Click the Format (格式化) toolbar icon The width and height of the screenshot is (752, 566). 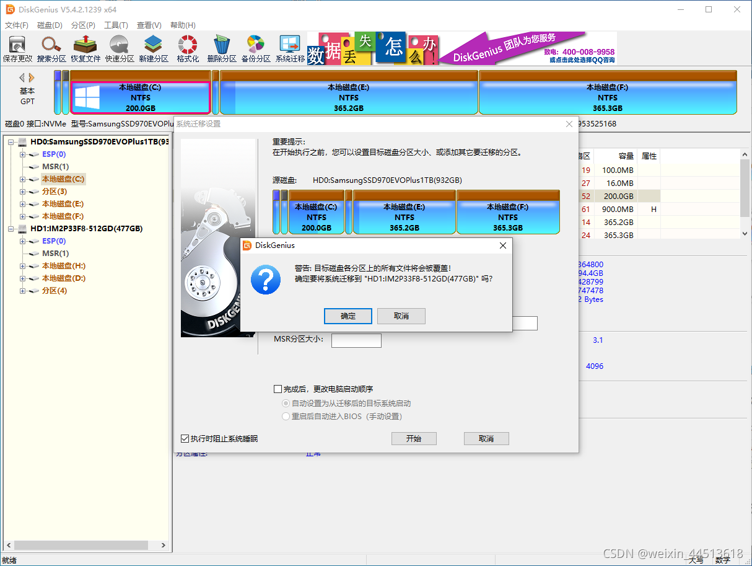click(188, 49)
